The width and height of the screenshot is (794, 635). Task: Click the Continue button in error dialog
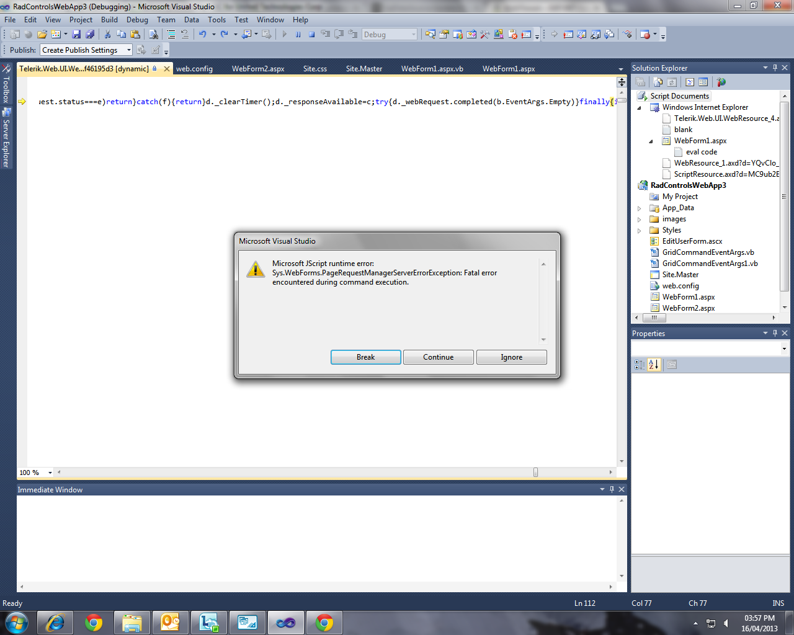439,357
